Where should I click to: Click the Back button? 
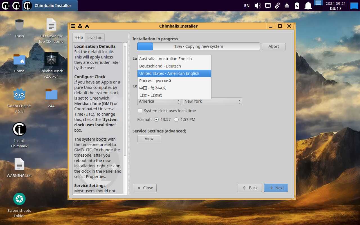[x=250, y=188]
